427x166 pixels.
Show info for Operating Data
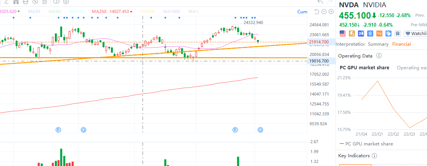click(x=379, y=56)
